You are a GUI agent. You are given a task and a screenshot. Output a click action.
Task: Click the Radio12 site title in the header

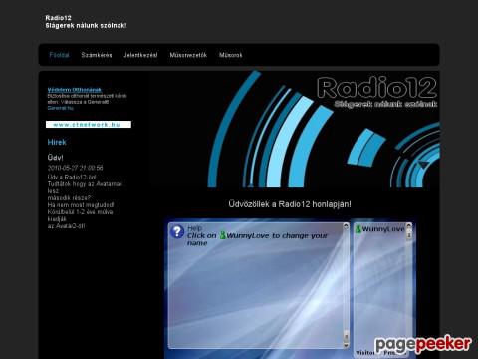(x=58, y=18)
